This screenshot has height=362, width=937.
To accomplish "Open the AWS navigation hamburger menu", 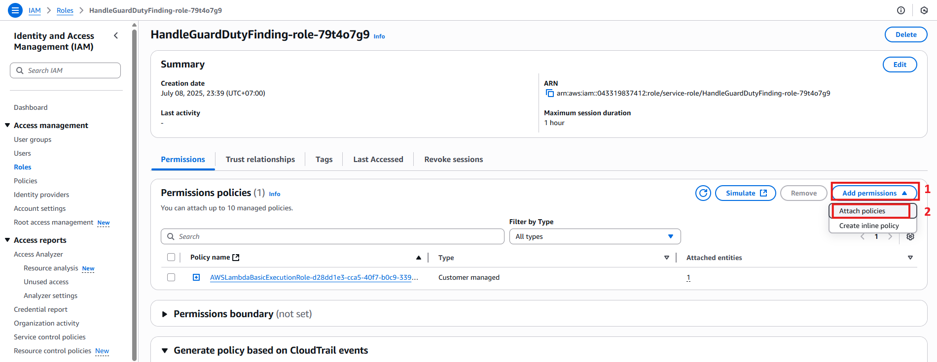I will [15, 10].
